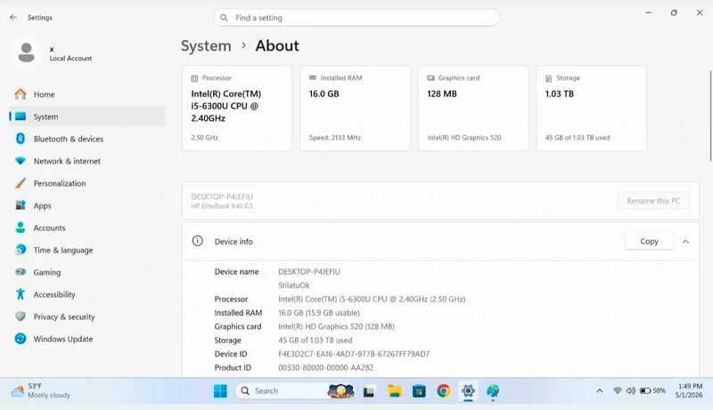The width and height of the screenshot is (713, 410).
Task: Click Product ID value 00330-80000-00000-AA282
Action: pos(325,367)
